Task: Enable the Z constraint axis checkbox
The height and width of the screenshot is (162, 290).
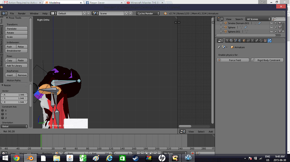Action: tap(3, 118)
